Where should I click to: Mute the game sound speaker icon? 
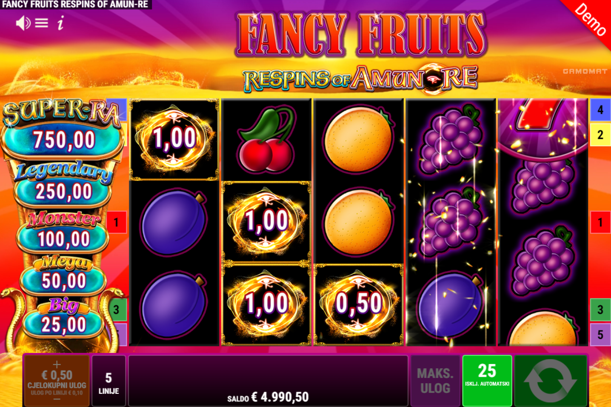23,23
